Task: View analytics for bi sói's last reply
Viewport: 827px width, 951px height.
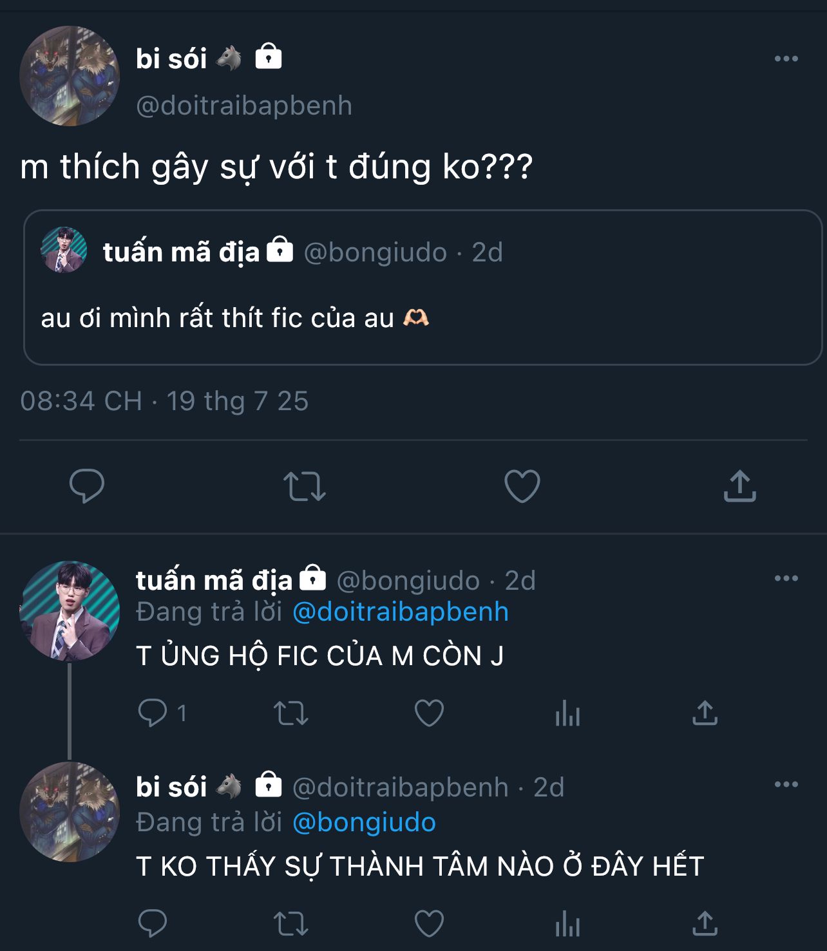Action: coord(567,924)
